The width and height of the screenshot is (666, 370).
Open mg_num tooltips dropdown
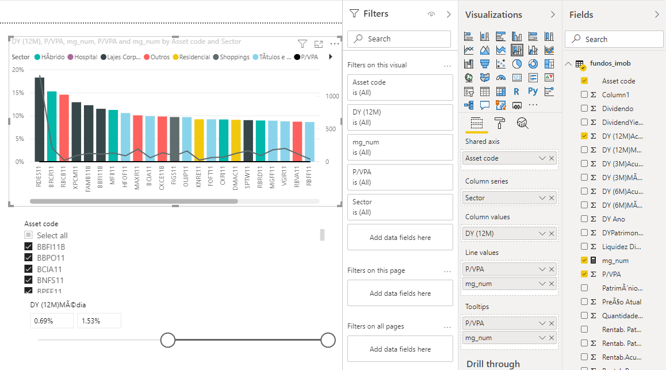click(x=542, y=338)
